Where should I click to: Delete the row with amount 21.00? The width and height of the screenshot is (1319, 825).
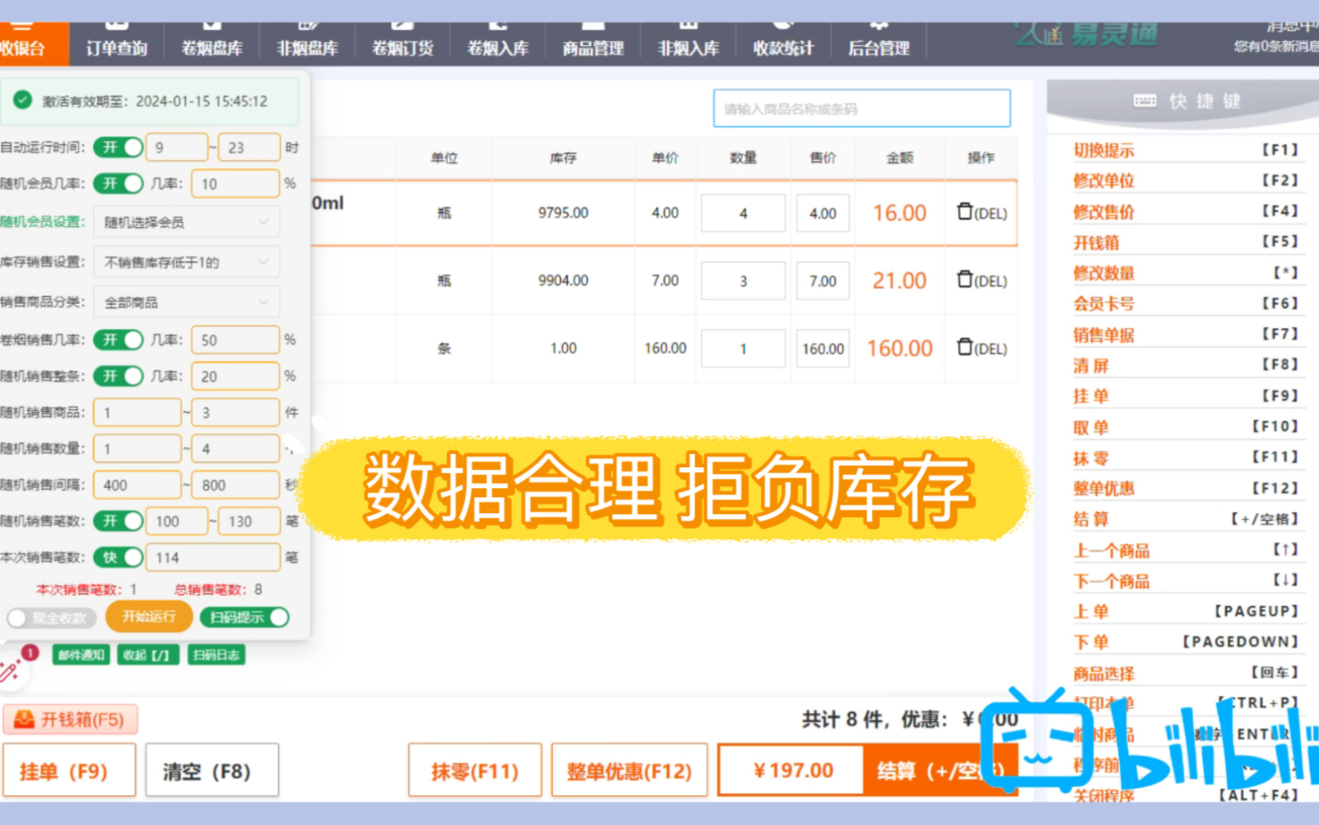[x=981, y=280]
